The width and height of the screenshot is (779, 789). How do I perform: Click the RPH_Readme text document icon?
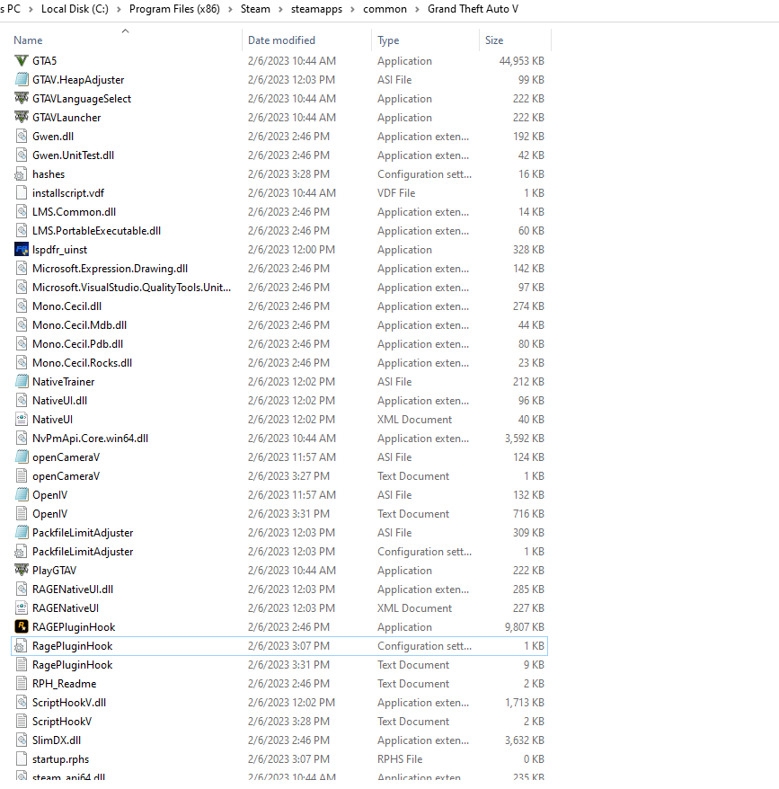click(22, 683)
